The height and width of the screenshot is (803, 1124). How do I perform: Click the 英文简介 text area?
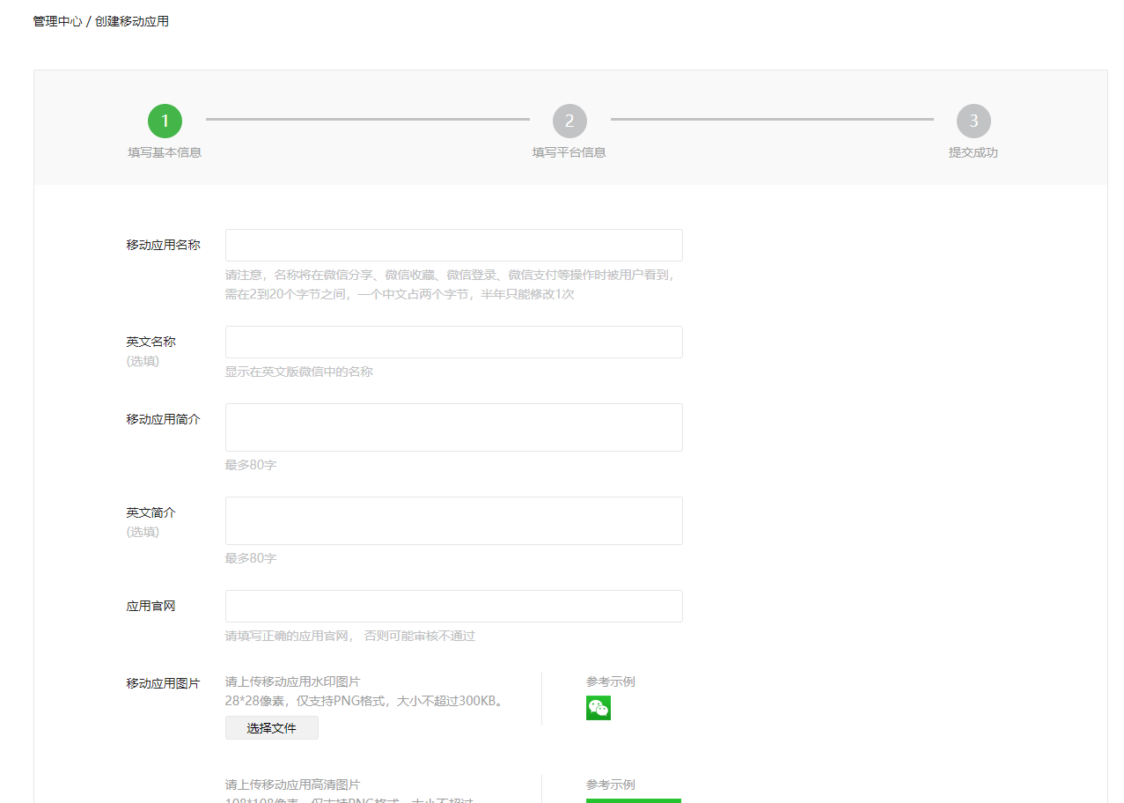click(x=453, y=521)
